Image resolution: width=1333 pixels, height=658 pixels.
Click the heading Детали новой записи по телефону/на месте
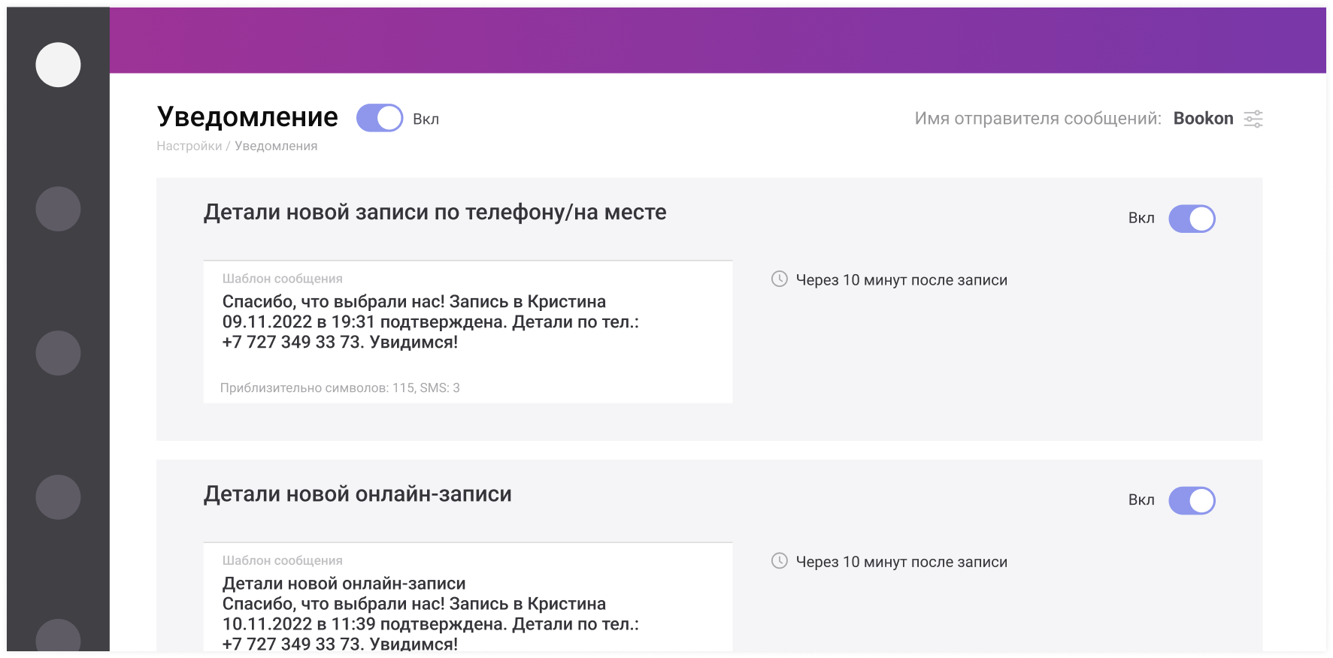pos(435,213)
